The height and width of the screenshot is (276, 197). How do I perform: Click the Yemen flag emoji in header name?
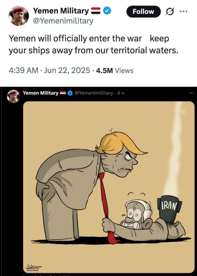pyautogui.click(x=96, y=11)
